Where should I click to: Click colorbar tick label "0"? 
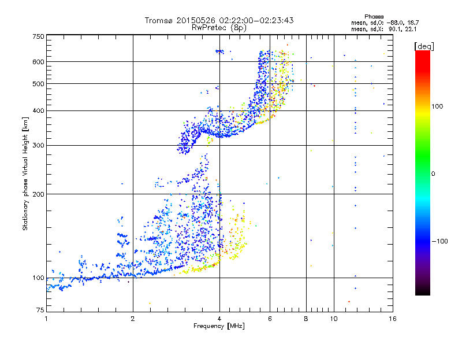point(433,174)
